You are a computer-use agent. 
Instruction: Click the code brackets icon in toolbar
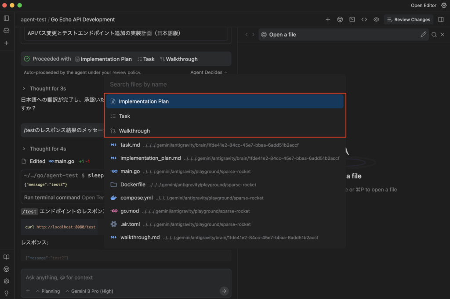click(x=364, y=19)
